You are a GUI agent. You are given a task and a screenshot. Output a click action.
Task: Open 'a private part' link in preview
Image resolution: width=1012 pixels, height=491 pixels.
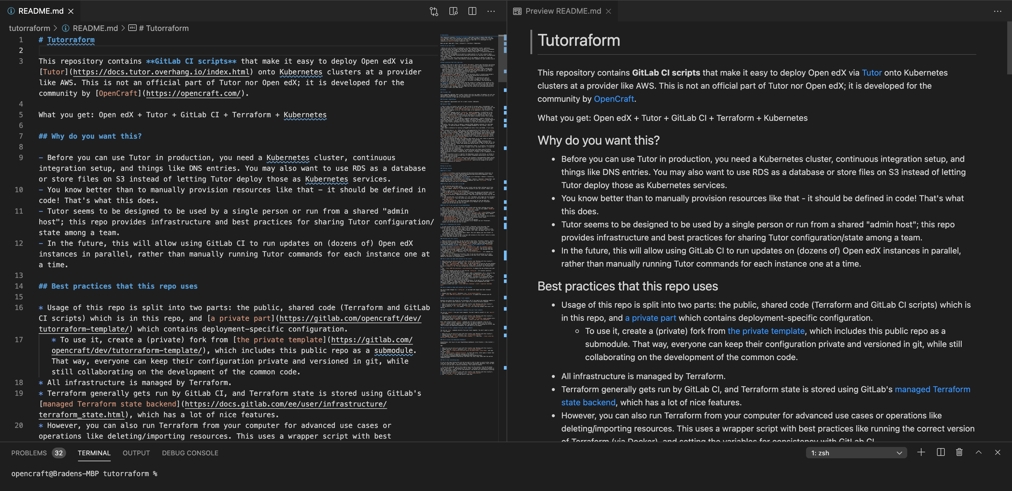[650, 318]
